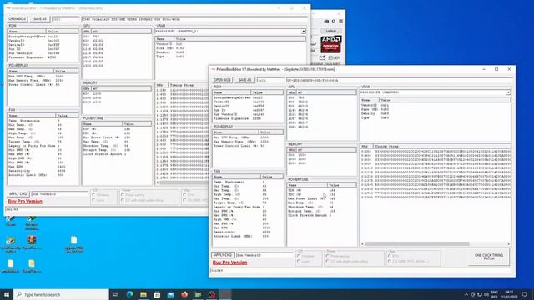Select Sub VendorID row in back window ROM table
The width and height of the screenshot is (534, 300).
[43, 53]
